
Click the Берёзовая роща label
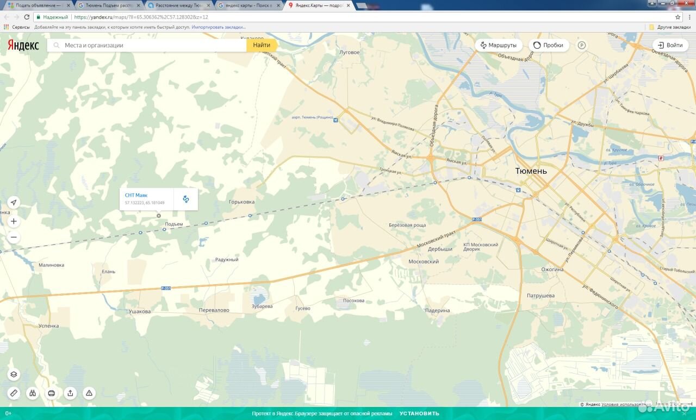click(407, 225)
